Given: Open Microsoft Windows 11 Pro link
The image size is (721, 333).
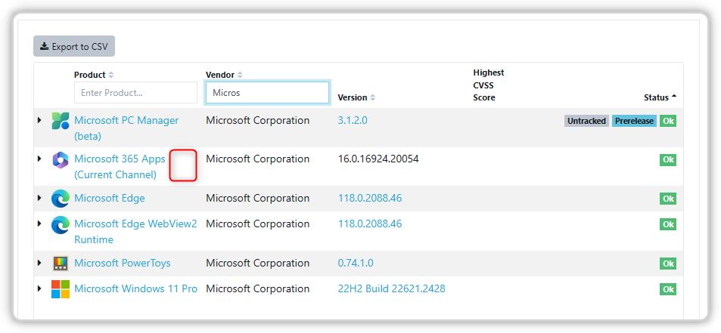Looking at the screenshot, I should 135,288.
